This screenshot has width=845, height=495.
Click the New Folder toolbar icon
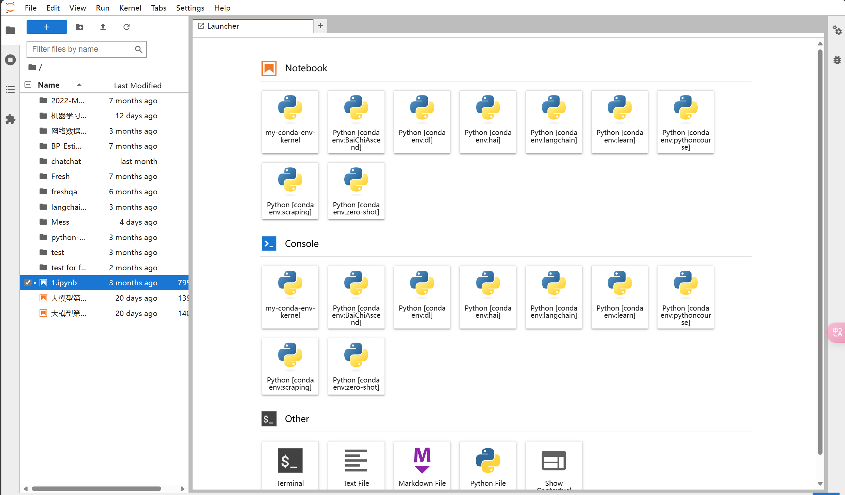click(79, 27)
